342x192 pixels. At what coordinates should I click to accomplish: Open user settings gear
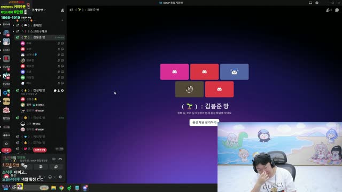60,177
